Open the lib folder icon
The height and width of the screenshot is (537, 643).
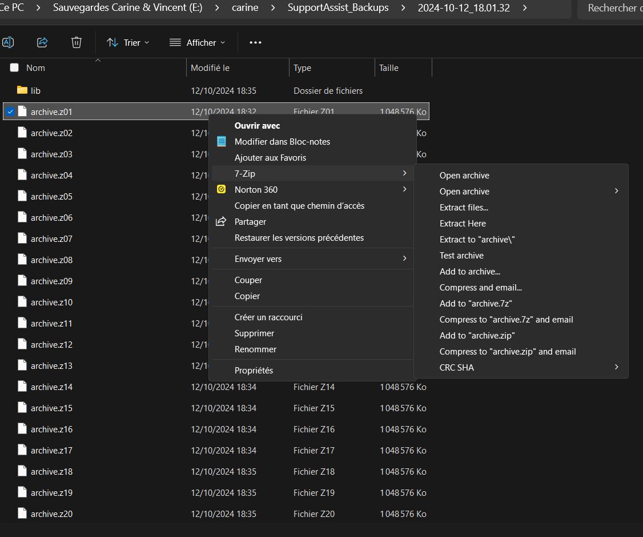pyautogui.click(x=22, y=90)
